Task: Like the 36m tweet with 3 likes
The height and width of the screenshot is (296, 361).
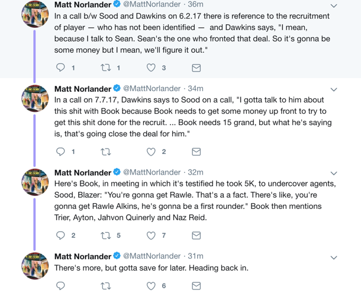Action: coord(151,67)
